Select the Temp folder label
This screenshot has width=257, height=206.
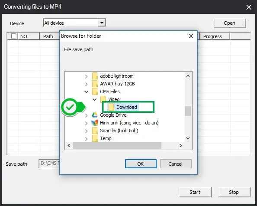106,138
